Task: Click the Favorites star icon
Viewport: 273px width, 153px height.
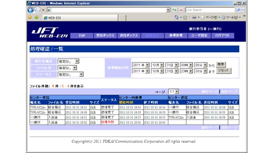Action: coord(30,17)
